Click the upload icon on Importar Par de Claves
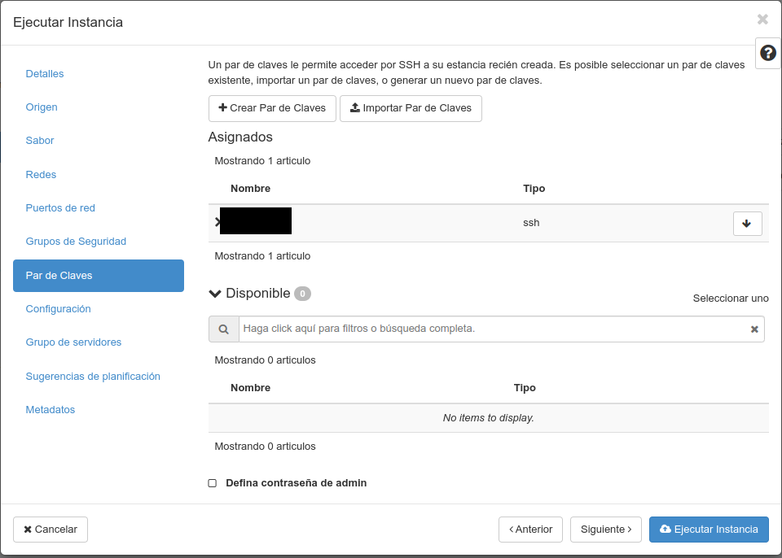 (352, 107)
